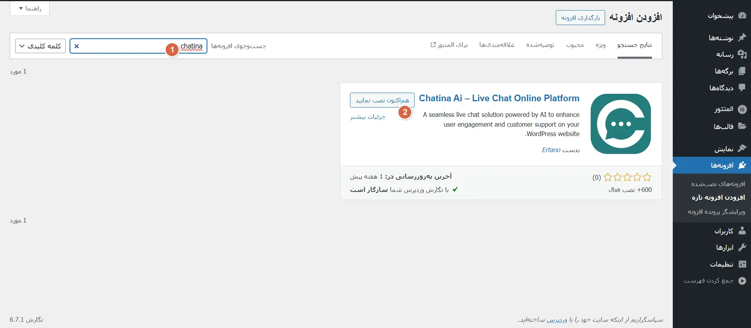Click the کاربران user icon
This screenshot has height=328, width=751.
[742, 231]
